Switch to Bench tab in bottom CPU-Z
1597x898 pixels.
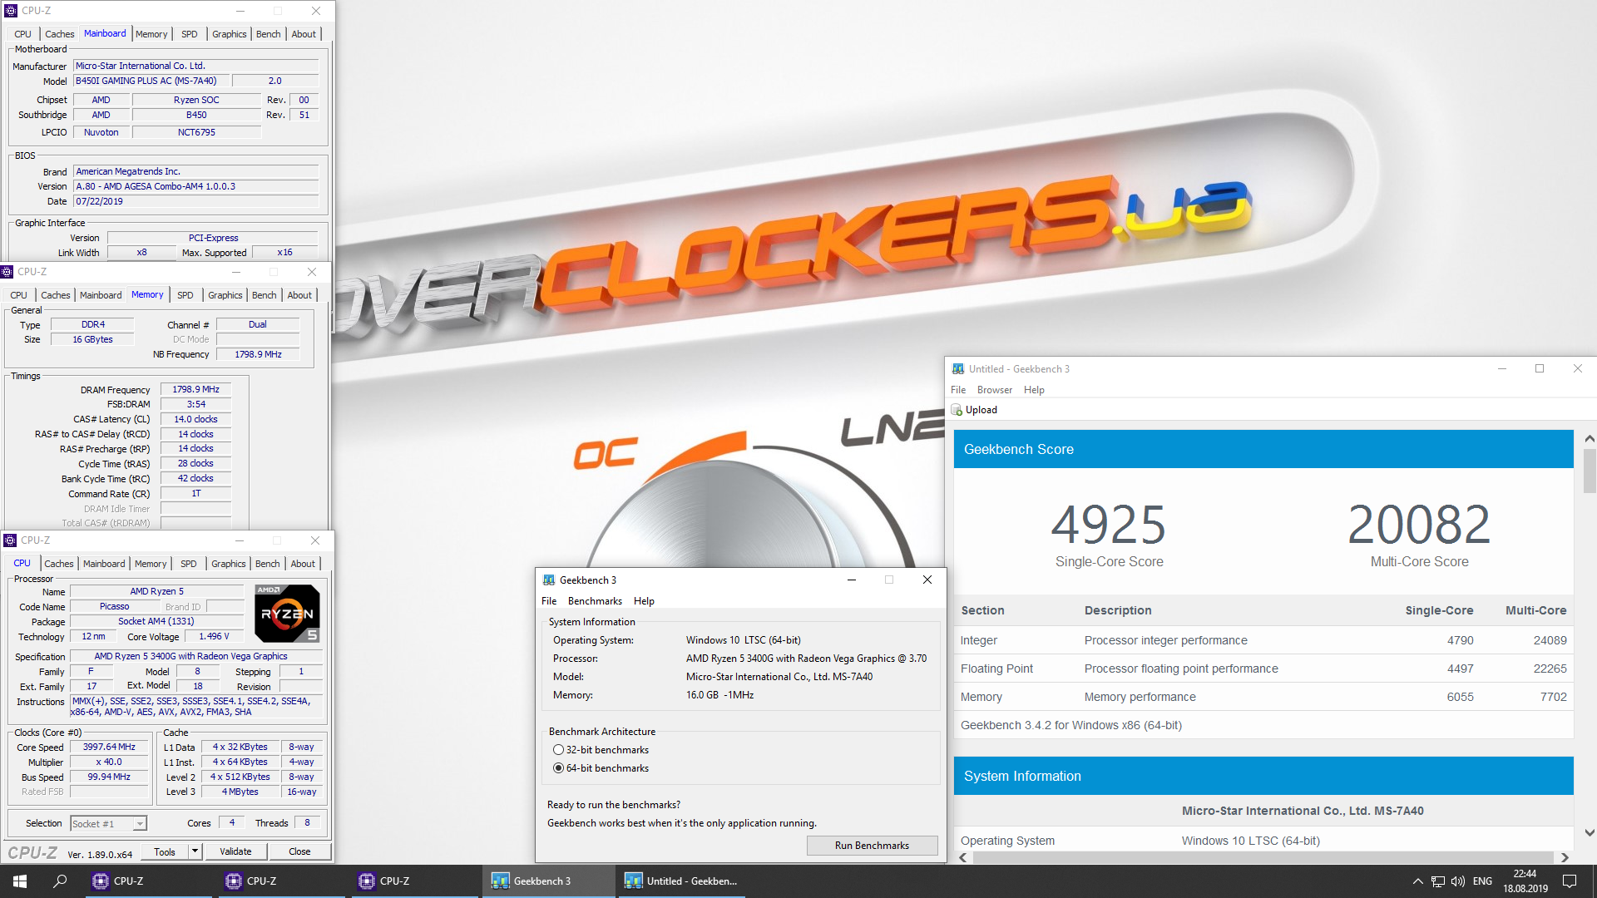coord(268,564)
